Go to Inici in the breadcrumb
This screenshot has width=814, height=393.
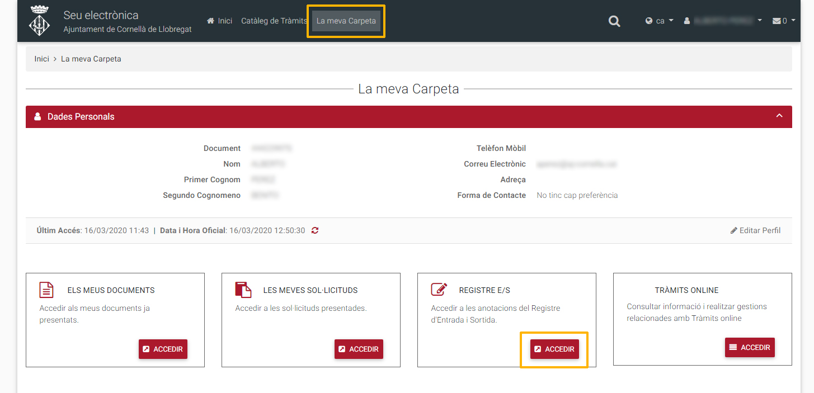[x=42, y=59]
